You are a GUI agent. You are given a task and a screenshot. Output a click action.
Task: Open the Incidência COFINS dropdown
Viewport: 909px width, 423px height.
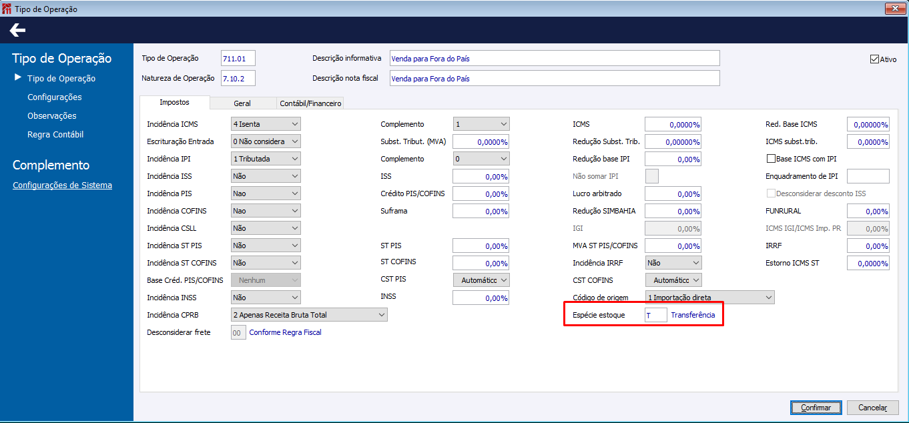[266, 211]
